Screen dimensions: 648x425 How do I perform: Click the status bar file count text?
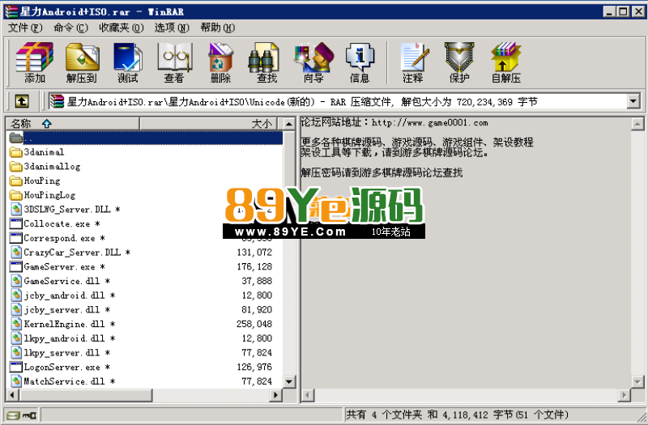click(457, 414)
